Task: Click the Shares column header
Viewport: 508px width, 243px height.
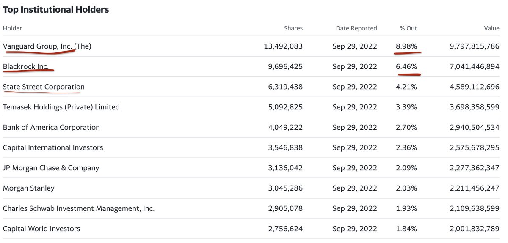Action: pyautogui.click(x=293, y=28)
